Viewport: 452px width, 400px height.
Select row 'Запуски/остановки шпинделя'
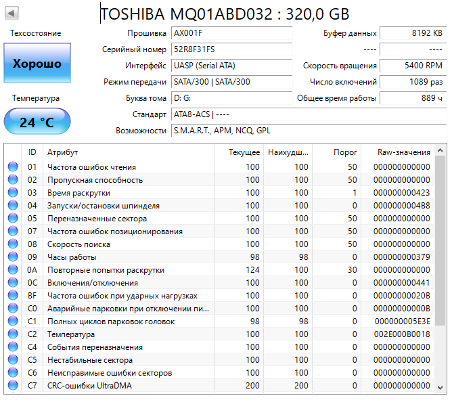tap(219, 206)
